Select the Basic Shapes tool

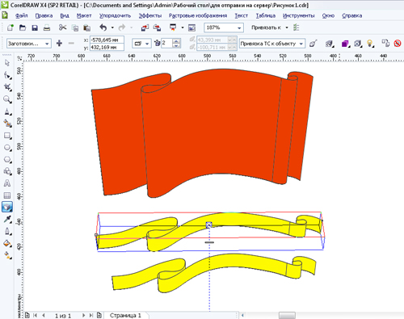coord(7,171)
